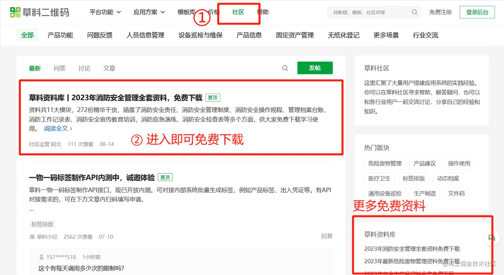Select the 行业交流 category tab

pos(425,35)
